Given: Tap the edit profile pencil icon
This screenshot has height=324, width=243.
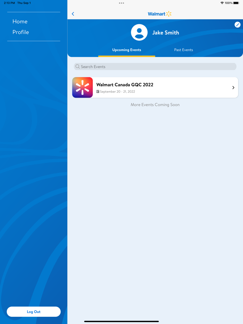Looking at the screenshot, I should 237,25.
